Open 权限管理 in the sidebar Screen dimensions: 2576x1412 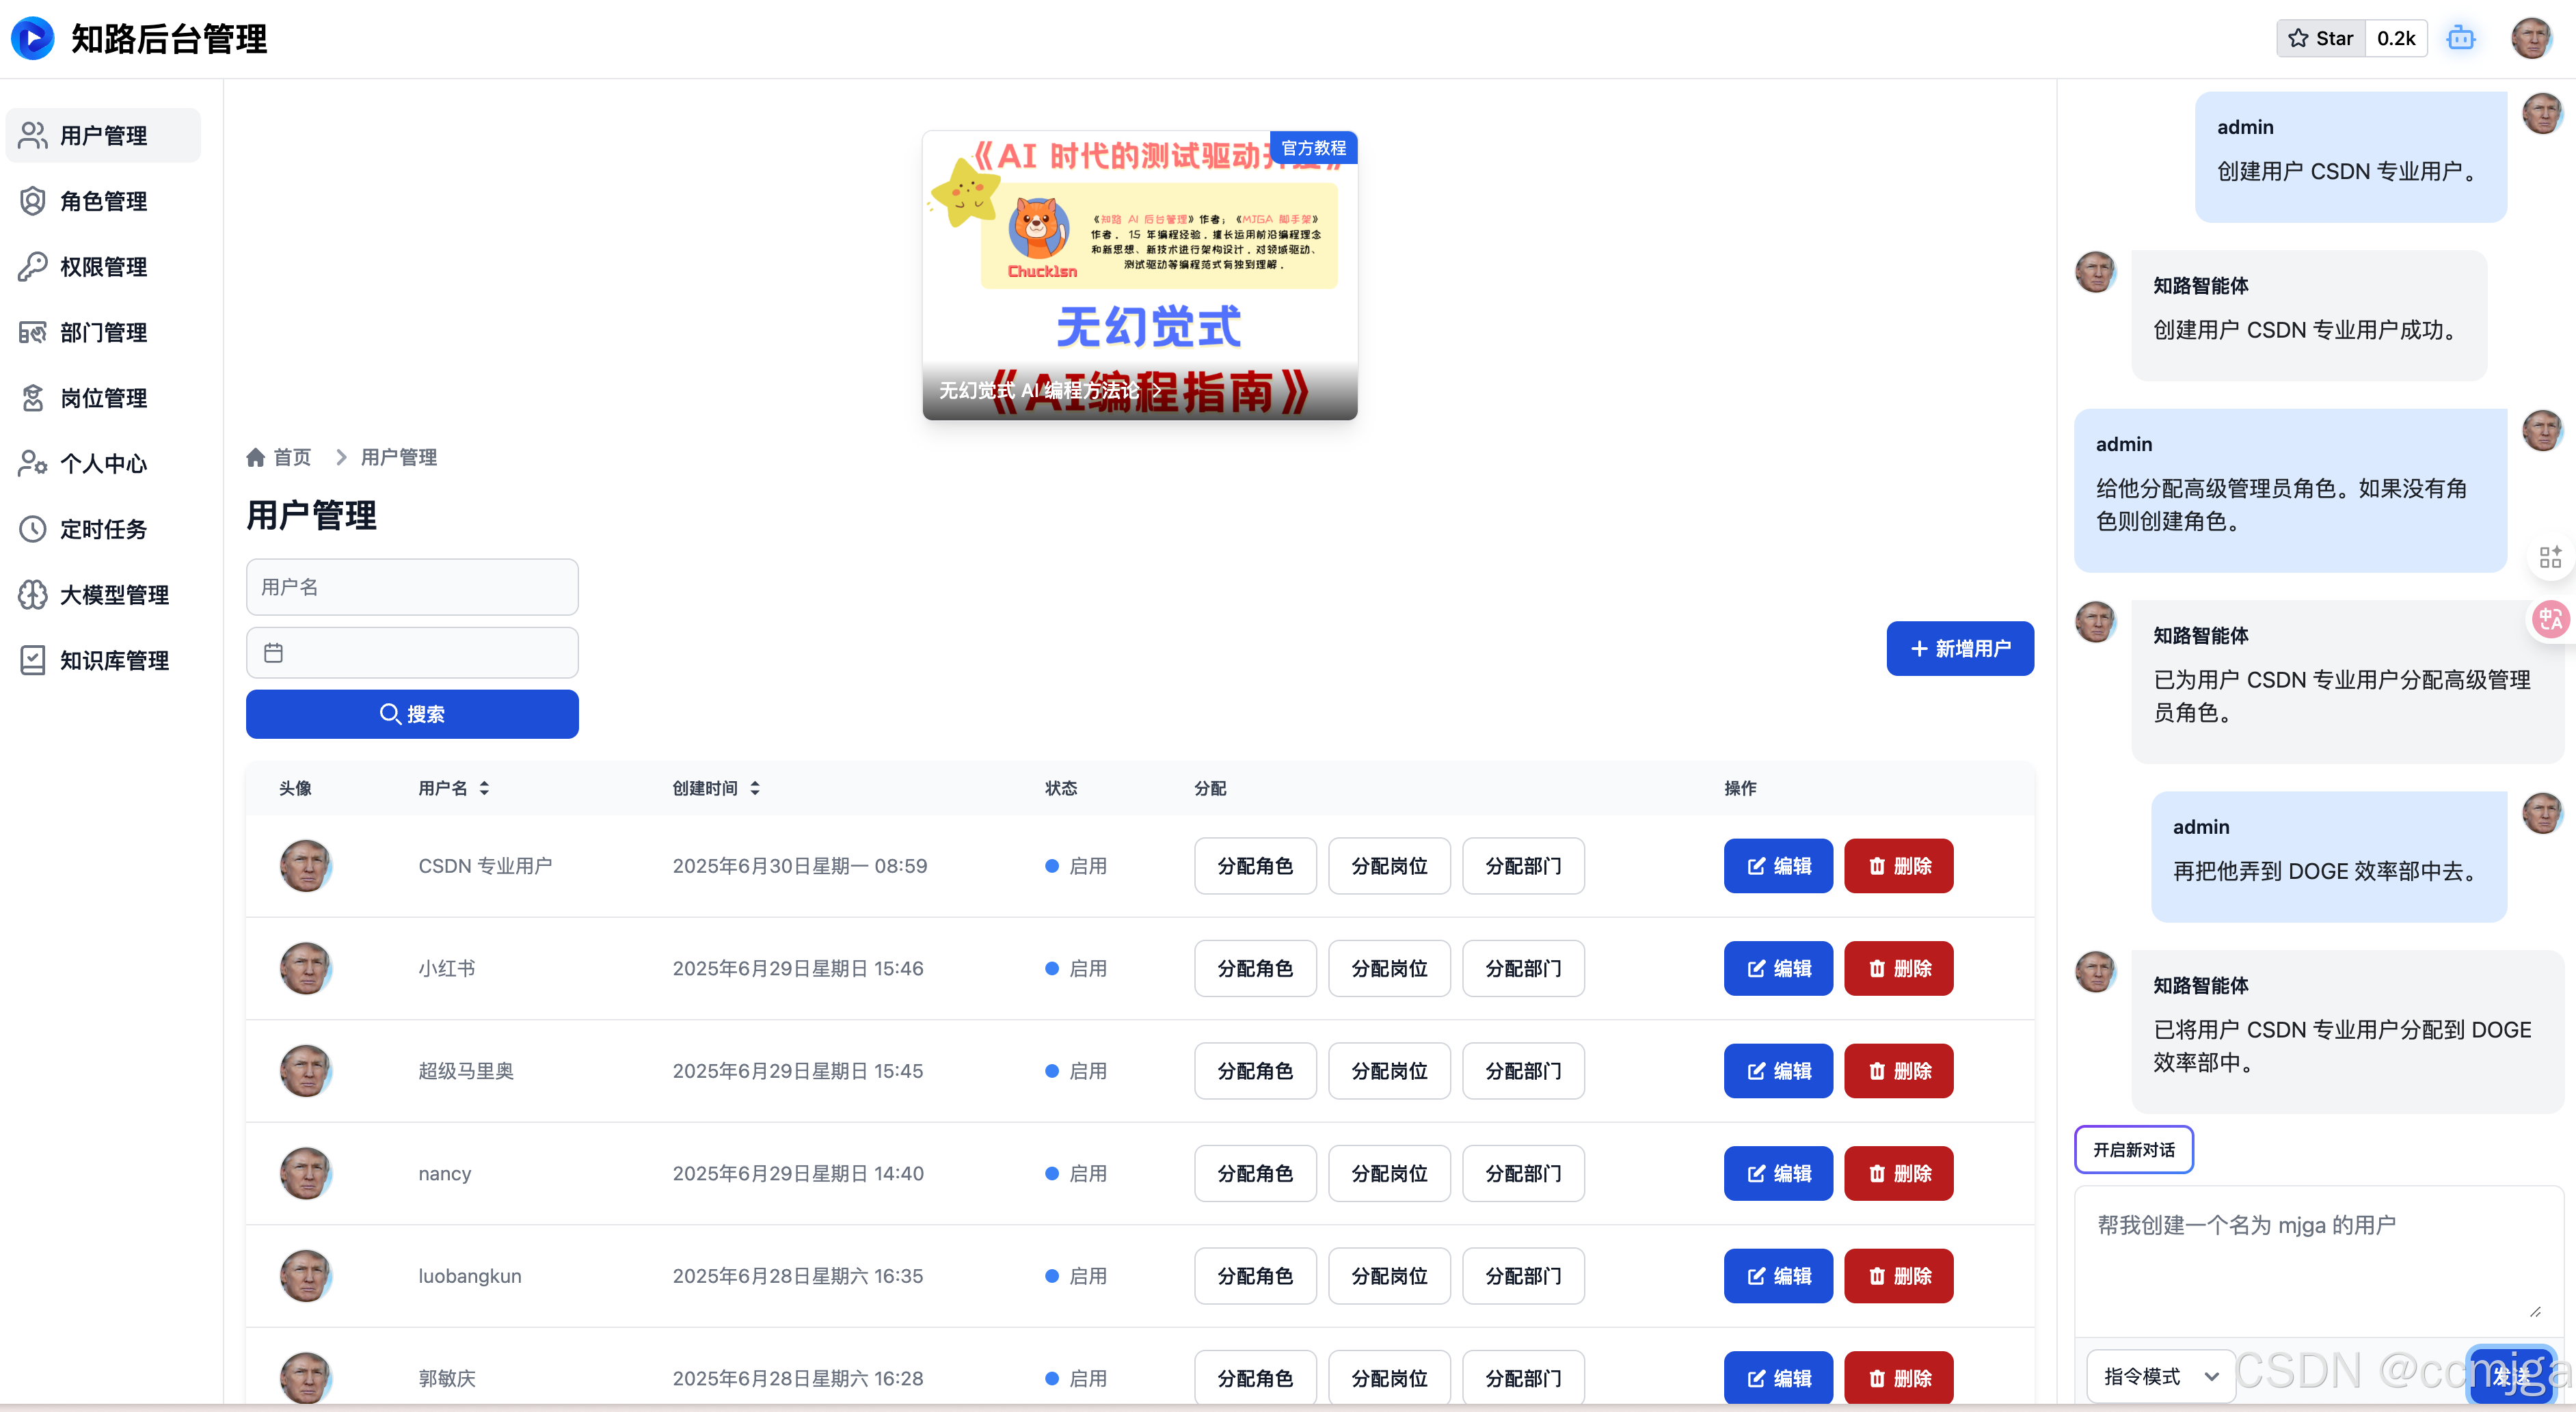pos(103,266)
